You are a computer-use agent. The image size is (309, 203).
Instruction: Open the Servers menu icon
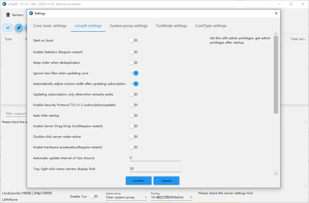8,15
